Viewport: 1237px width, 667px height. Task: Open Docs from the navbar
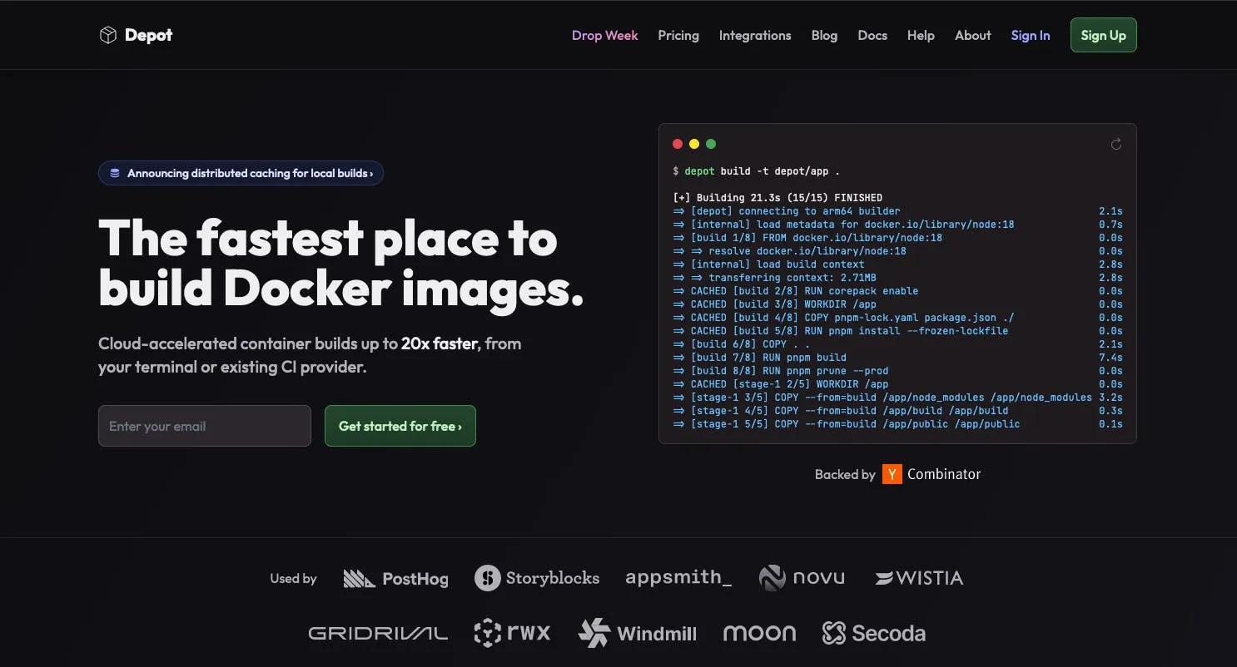[x=872, y=35]
